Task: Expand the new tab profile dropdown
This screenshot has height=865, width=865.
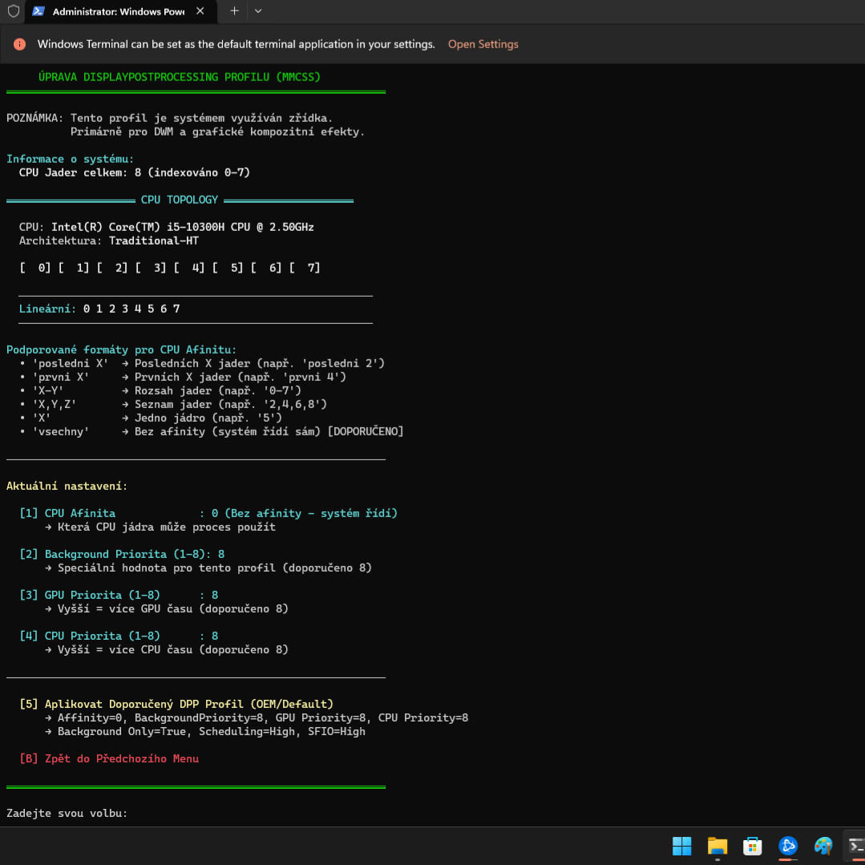Action: (258, 11)
